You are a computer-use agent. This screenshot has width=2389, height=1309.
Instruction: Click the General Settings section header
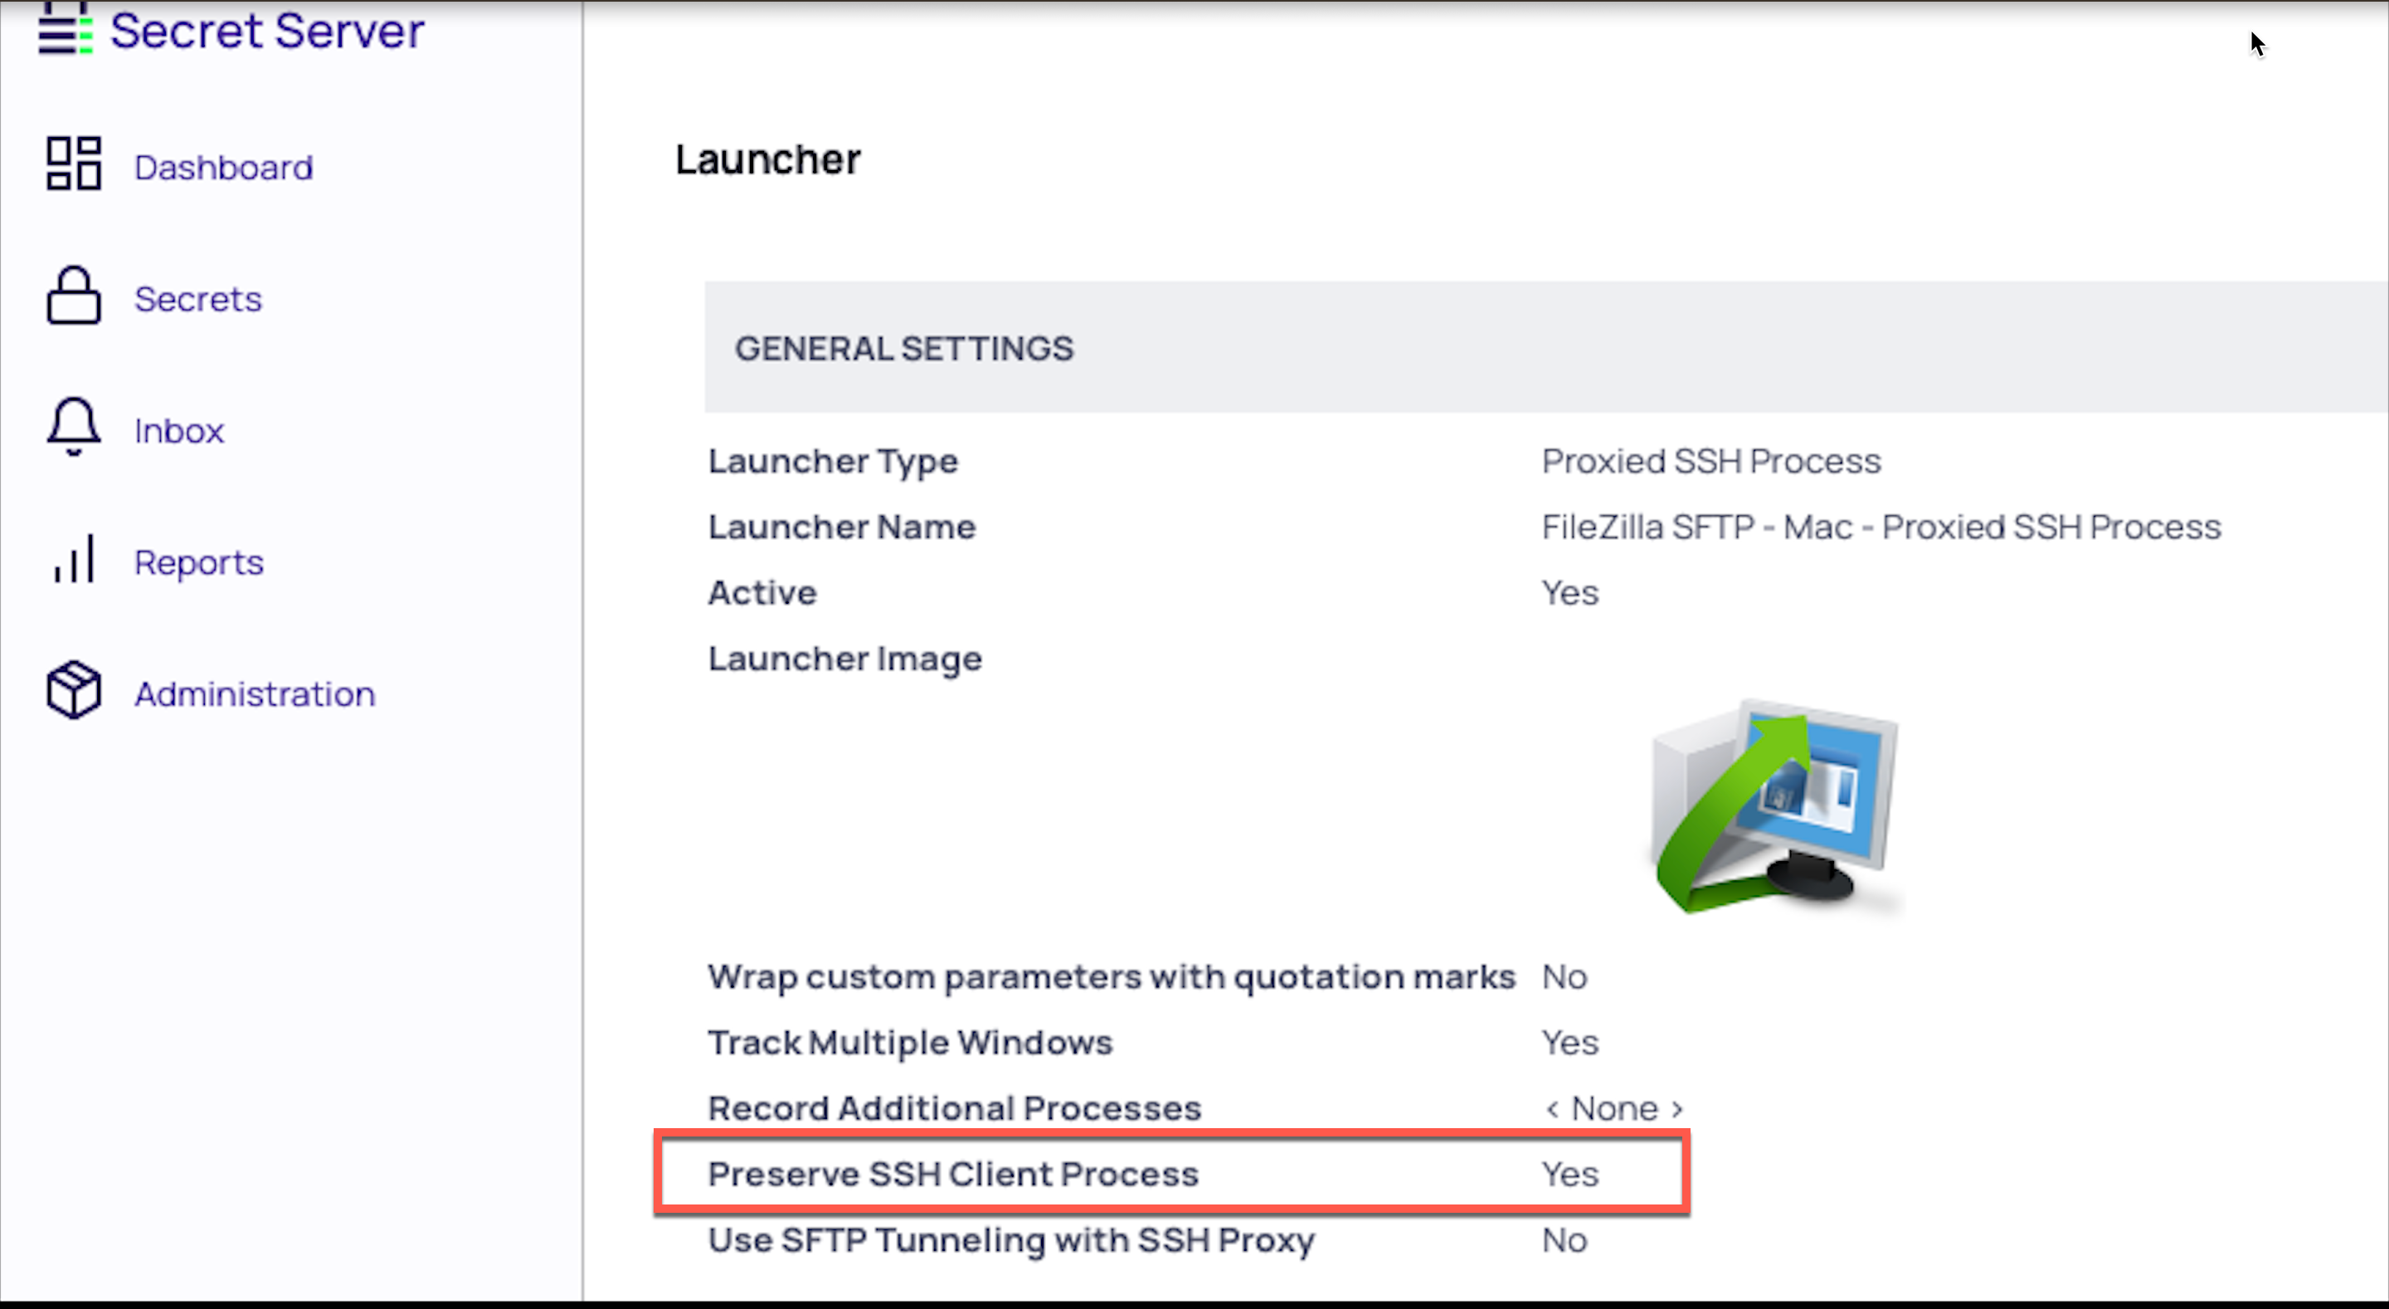pos(904,349)
